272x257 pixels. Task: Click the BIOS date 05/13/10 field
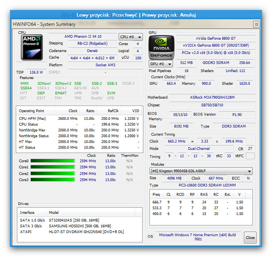point(180,114)
